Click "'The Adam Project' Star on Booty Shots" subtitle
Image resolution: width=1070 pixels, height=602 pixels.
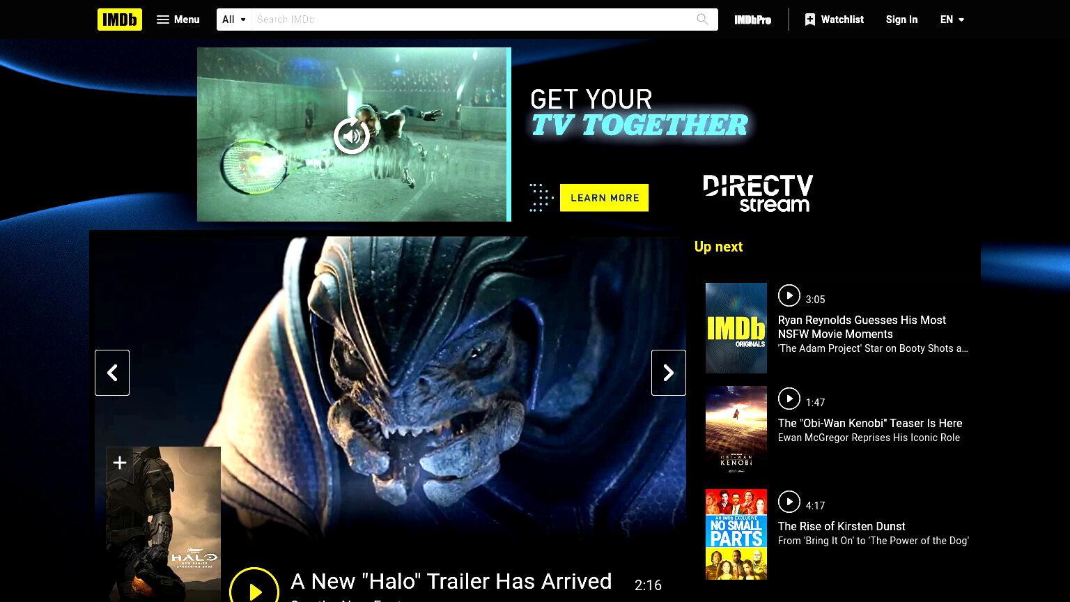coord(873,348)
